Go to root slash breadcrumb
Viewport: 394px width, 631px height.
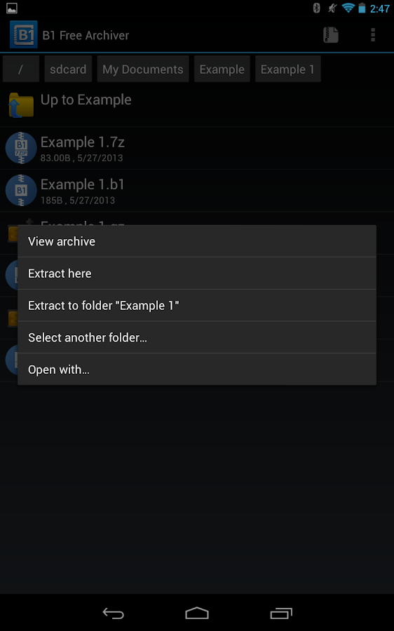point(21,69)
